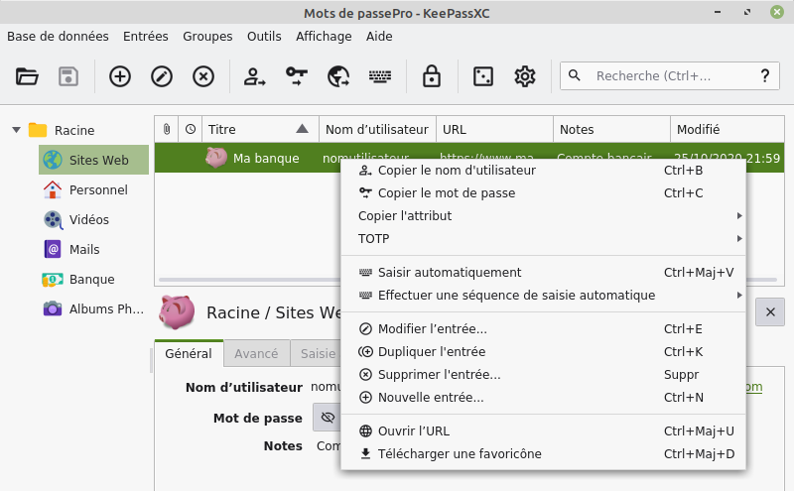Sort by expiry clock column header

click(191, 129)
